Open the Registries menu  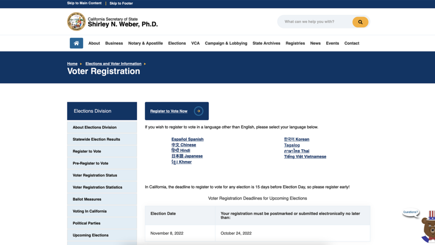295,43
